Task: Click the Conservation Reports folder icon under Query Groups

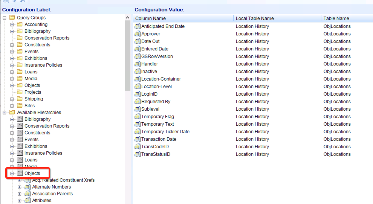Action: [x=20, y=38]
